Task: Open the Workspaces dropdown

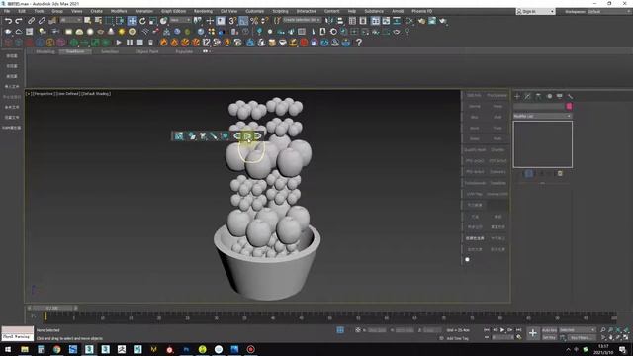Action: tap(609, 11)
